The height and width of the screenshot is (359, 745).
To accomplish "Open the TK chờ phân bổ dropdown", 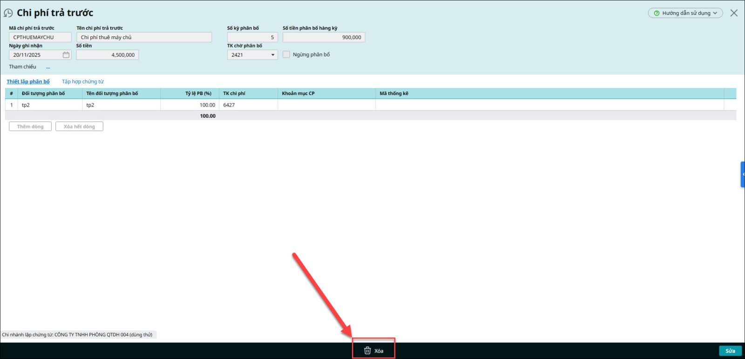I will click(x=272, y=55).
